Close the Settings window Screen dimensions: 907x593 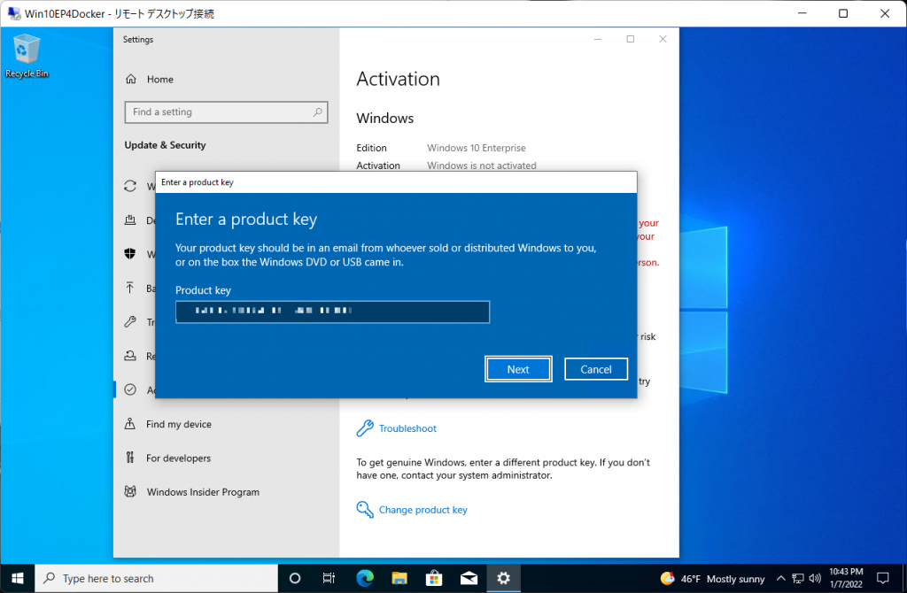point(663,39)
